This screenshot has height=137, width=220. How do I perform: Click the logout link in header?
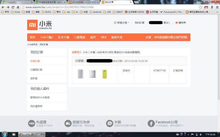coord(166,23)
